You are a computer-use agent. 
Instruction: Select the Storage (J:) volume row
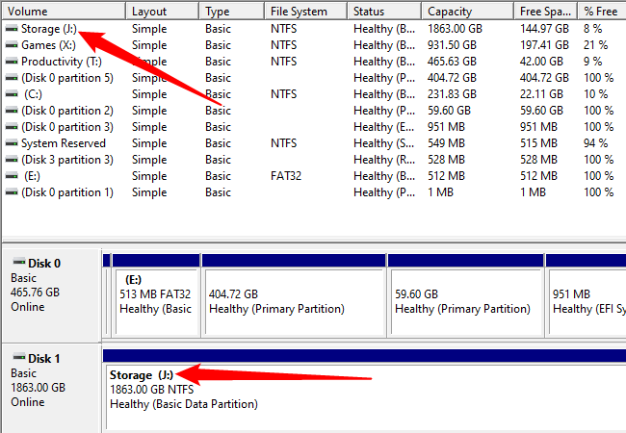[314, 29]
